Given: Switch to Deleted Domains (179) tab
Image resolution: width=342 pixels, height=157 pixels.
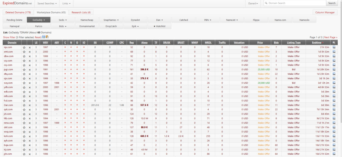Looking at the screenshot, I should 18,12.
